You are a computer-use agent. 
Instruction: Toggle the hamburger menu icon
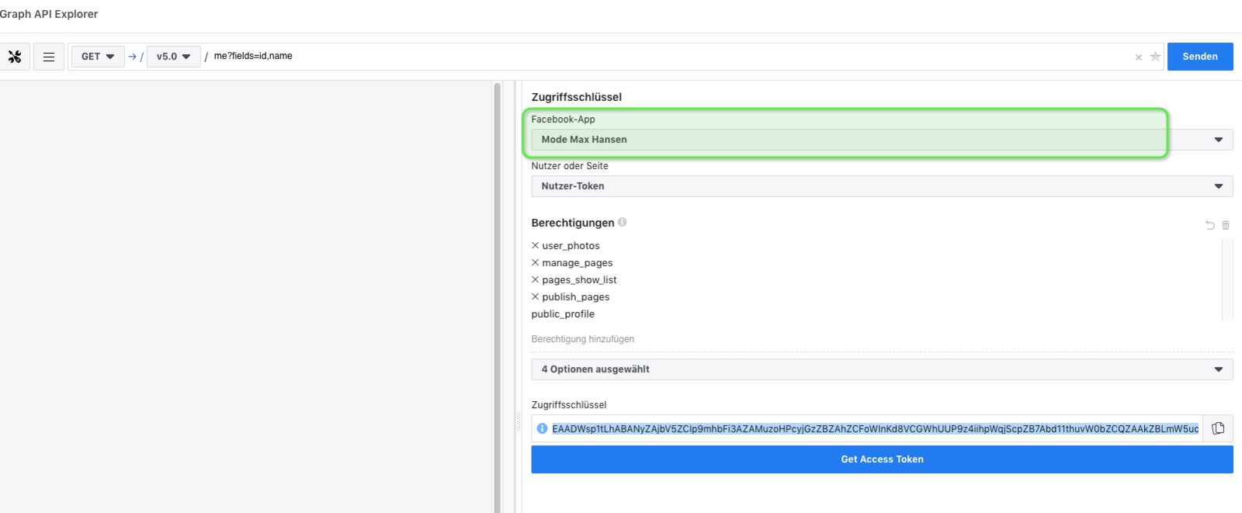click(49, 57)
